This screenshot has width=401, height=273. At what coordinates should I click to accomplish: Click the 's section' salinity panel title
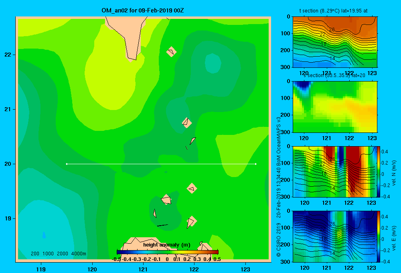point(334,75)
